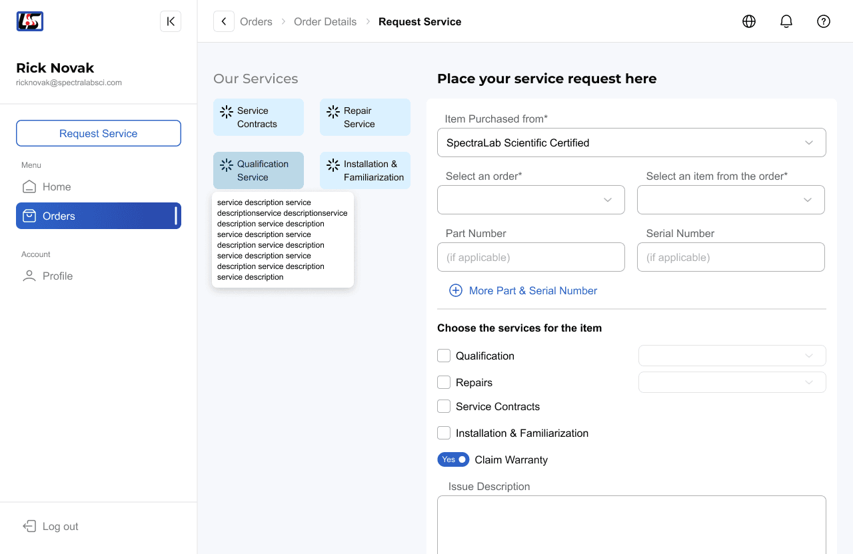This screenshot has width=853, height=554.
Task: Open the Item Purchased from dropdown
Action: [632, 142]
